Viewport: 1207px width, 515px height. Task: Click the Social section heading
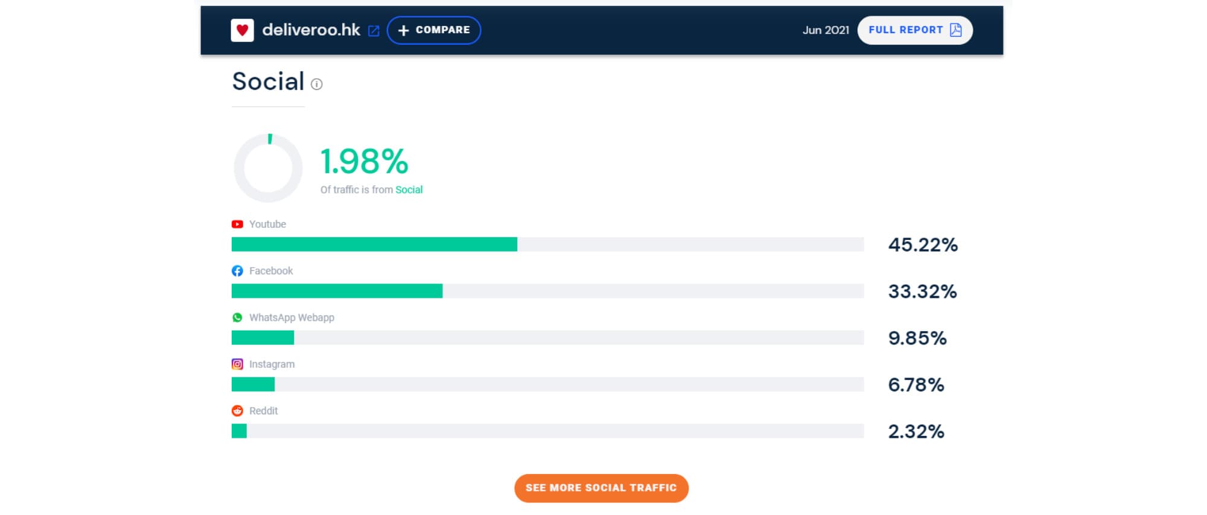(268, 81)
